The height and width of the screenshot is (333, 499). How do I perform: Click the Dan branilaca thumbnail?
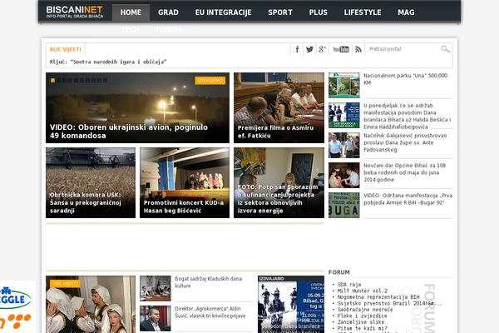pyautogui.click(x=344, y=115)
